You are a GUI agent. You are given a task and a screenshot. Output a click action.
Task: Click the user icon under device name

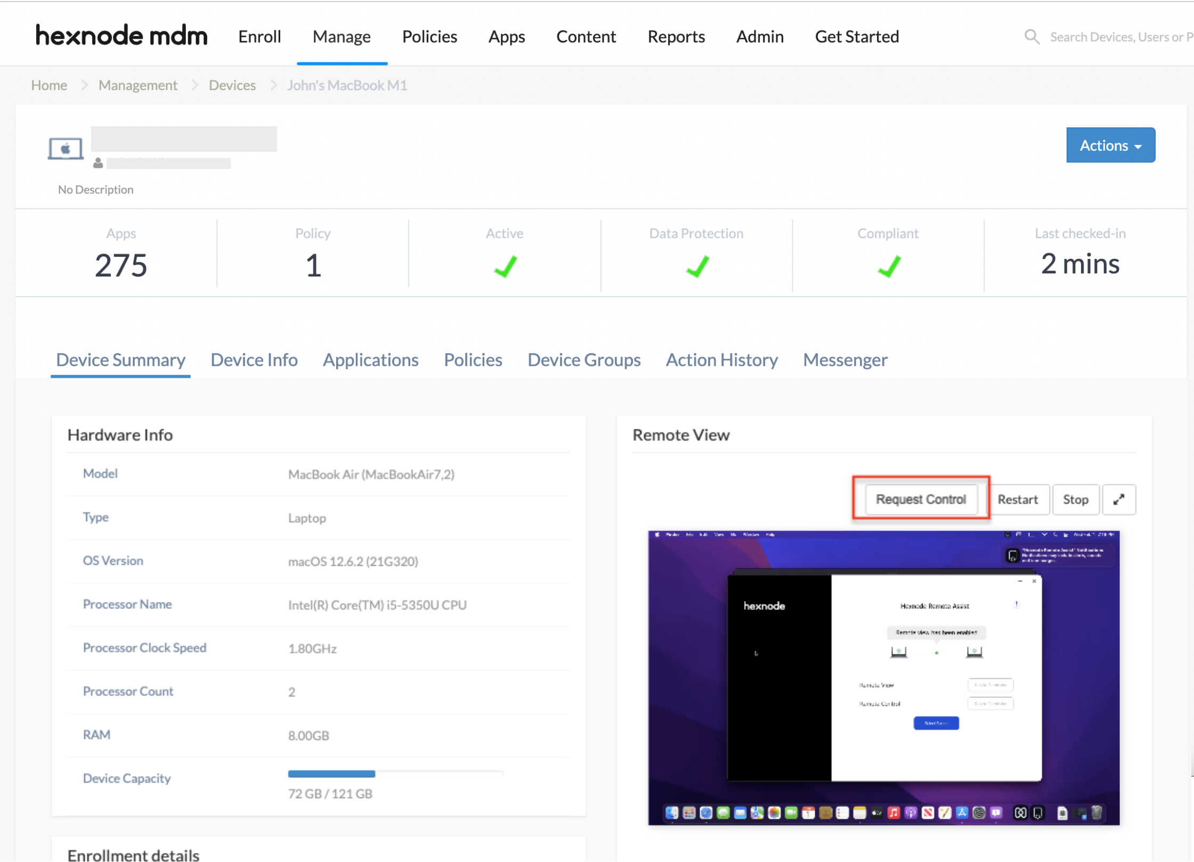tap(98, 163)
